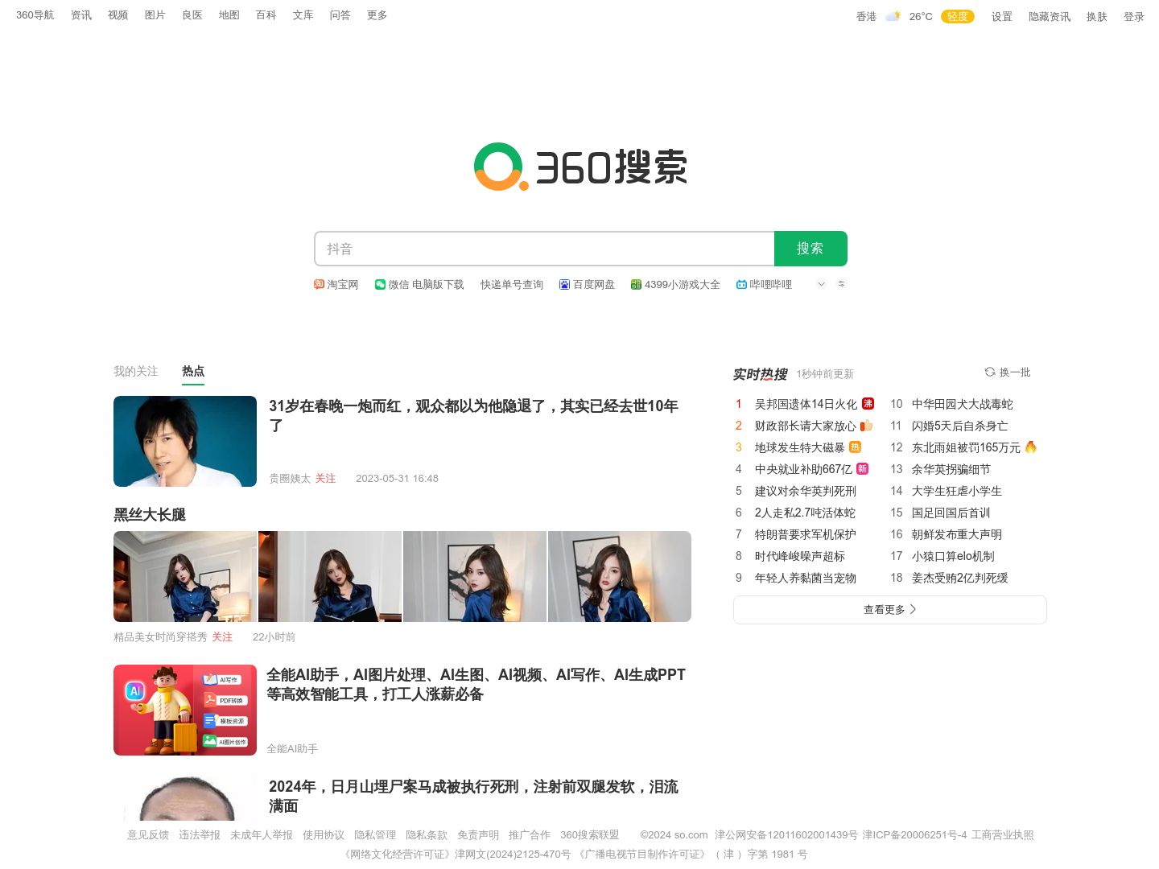Open 文库 in the top navigation
1159x869 pixels.
coord(303,15)
